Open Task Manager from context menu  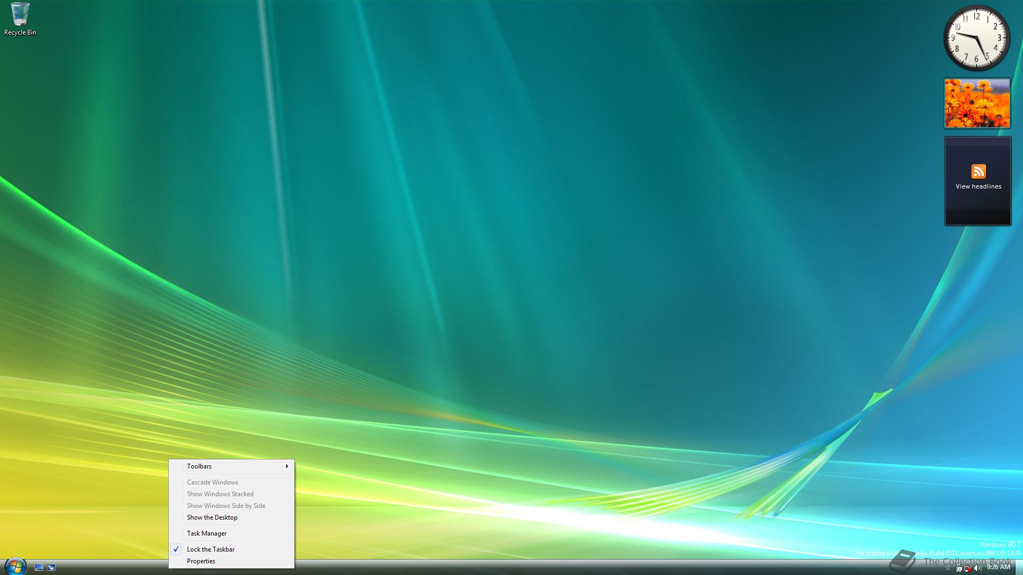(x=231, y=533)
